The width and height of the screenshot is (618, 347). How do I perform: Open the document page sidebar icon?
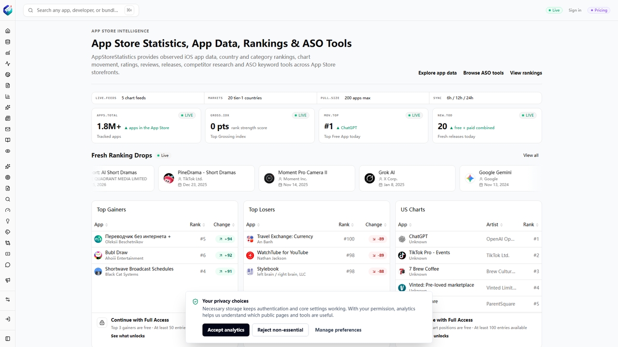pyautogui.click(x=7, y=85)
